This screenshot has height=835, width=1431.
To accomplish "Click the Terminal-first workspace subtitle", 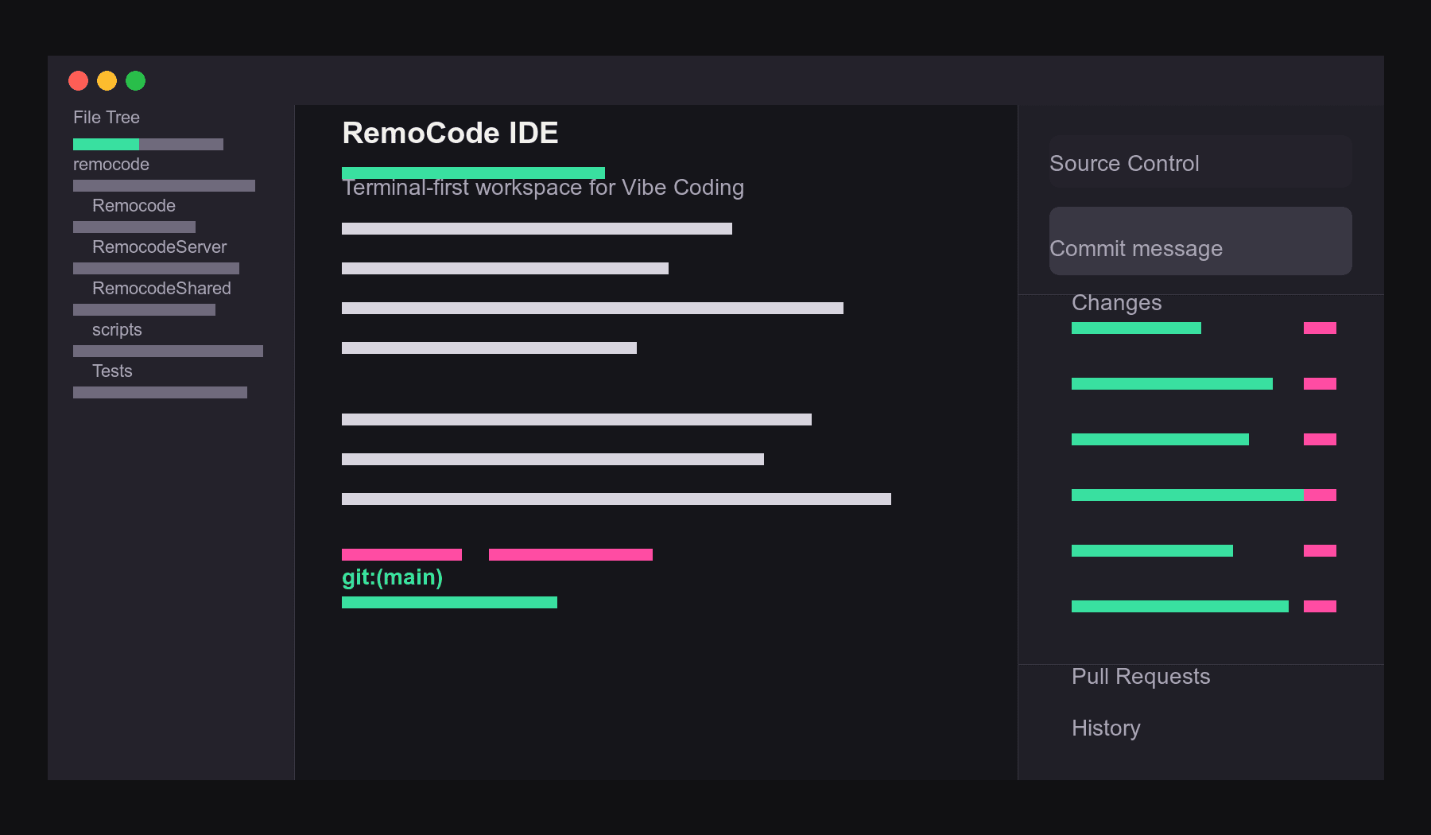I will click(x=543, y=188).
